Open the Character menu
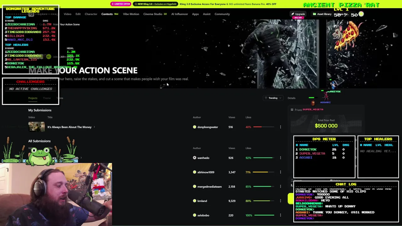The width and height of the screenshot is (402, 226). pos(91,14)
